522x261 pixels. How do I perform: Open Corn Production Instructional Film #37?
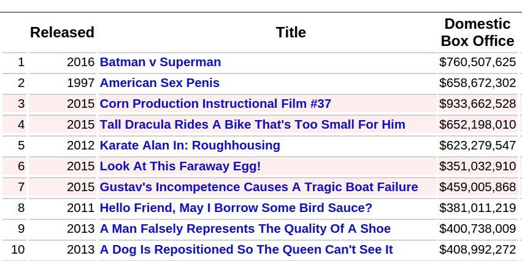215,104
